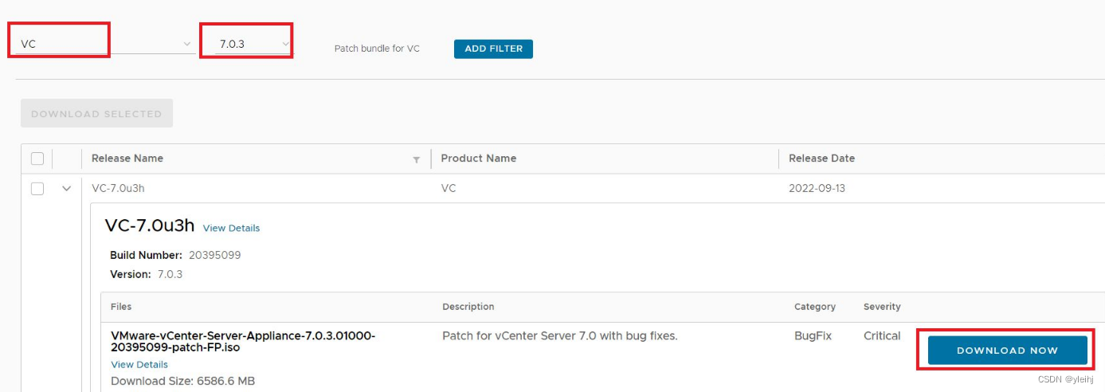1105x392 pixels.
Task: Select the VC-7.0u3h release name cell
Action: pyautogui.click(x=118, y=189)
